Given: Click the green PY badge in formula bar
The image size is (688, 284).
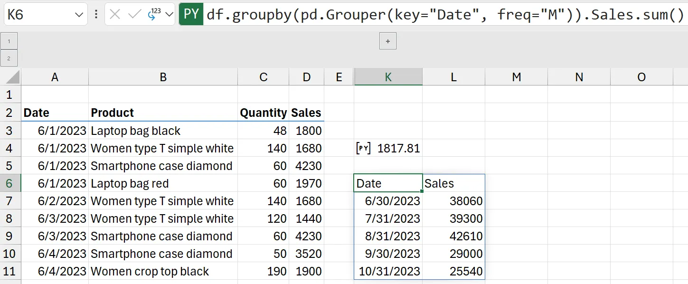Looking at the screenshot, I should coord(191,14).
